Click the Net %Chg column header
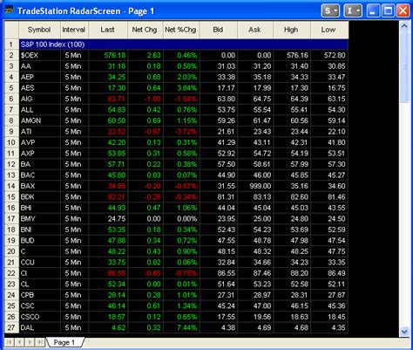413x350 pixels. point(181,30)
